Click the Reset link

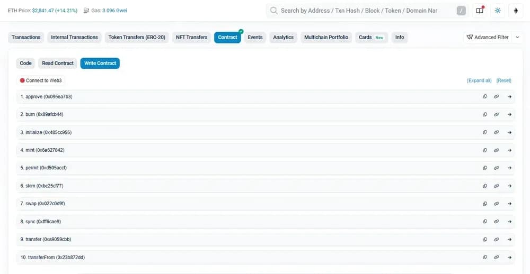tap(503, 80)
